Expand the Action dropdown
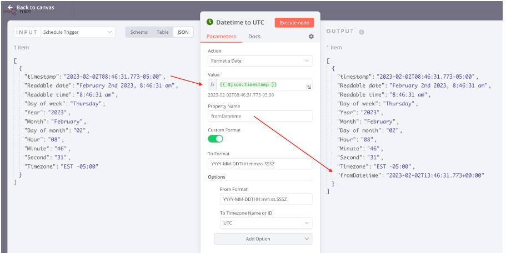This screenshot has width=506, height=253. pyautogui.click(x=260, y=60)
